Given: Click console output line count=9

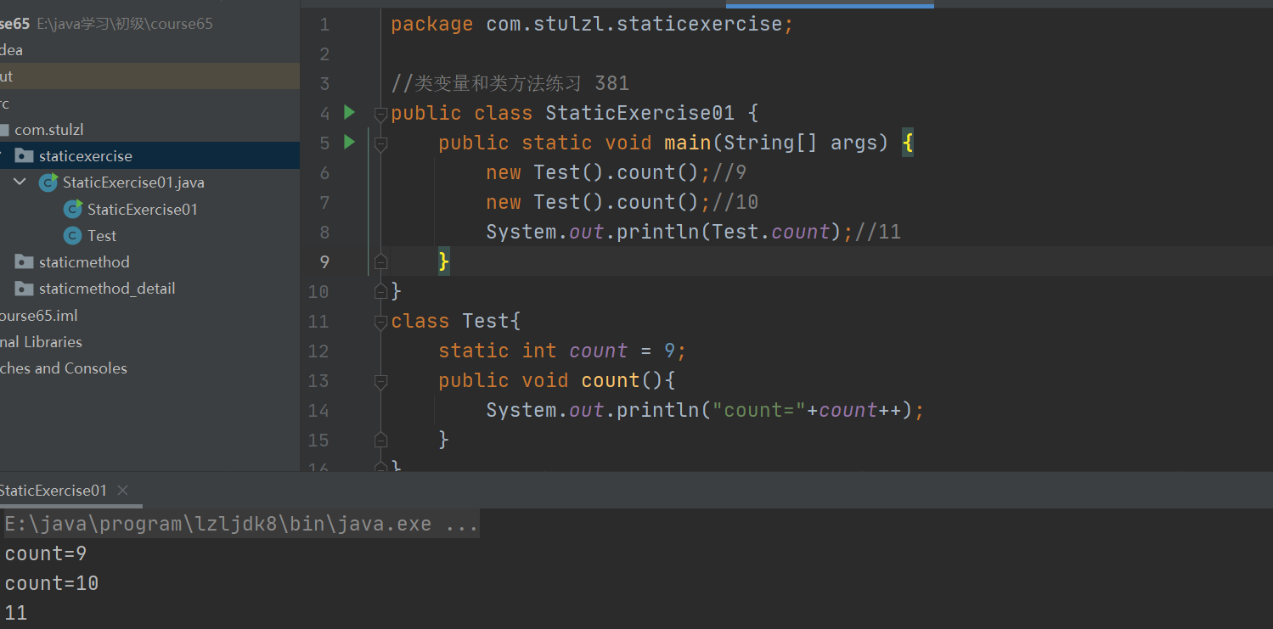Looking at the screenshot, I should (46, 553).
